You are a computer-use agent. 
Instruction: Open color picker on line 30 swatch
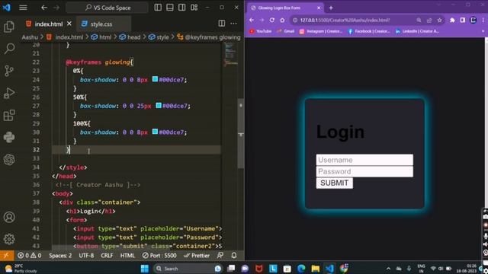pos(155,132)
